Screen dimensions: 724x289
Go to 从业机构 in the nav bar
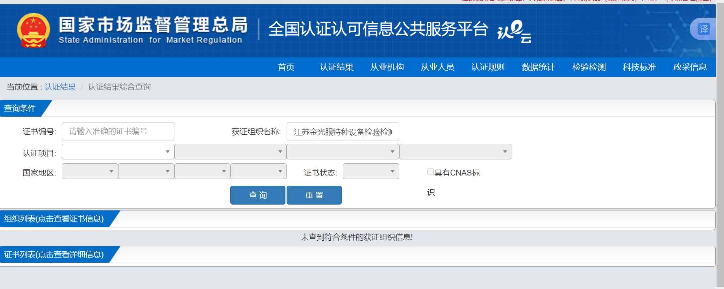387,67
